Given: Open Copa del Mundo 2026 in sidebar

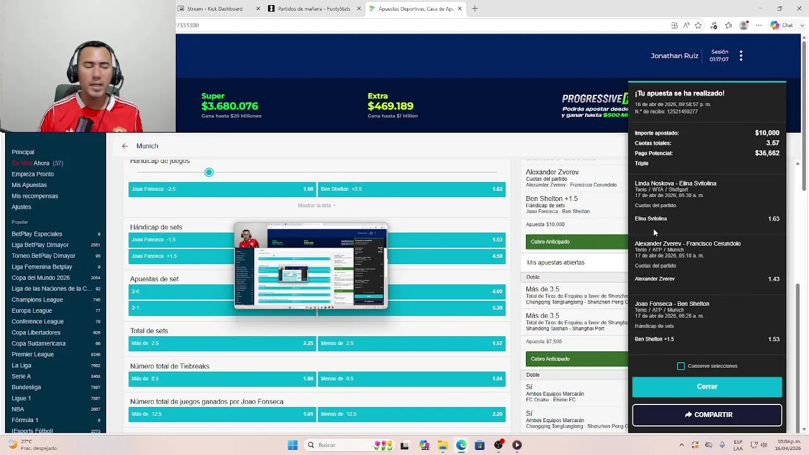Looking at the screenshot, I should [x=40, y=277].
